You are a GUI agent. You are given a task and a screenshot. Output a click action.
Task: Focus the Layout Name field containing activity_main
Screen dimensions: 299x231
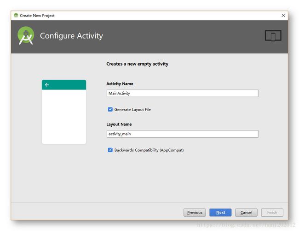point(182,134)
